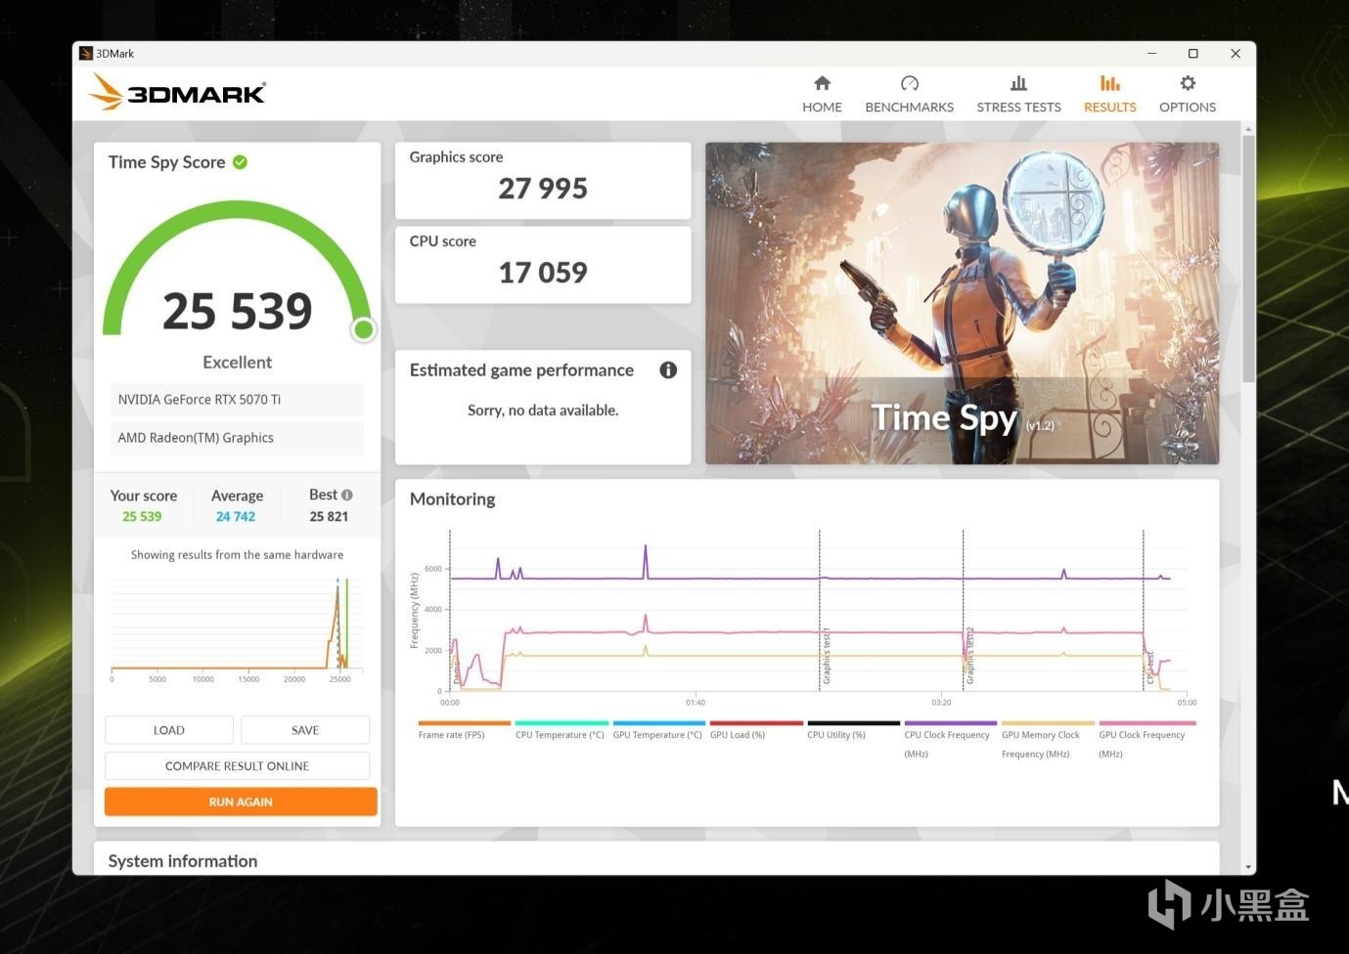Click the Excellent rating label

click(x=238, y=363)
